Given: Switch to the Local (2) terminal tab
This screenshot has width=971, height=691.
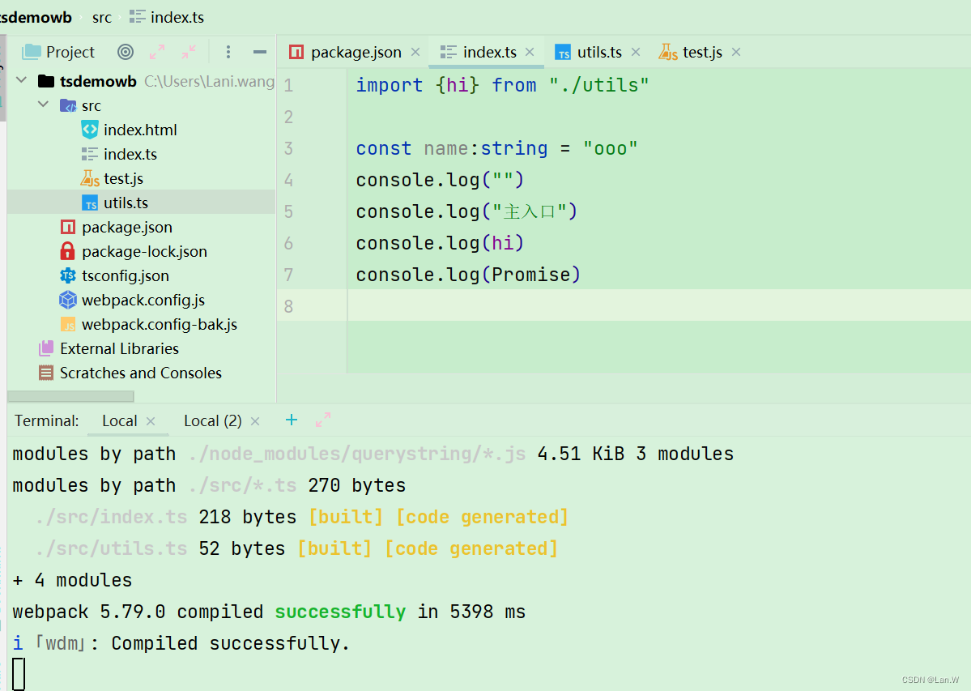Looking at the screenshot, I should (212, 420).
